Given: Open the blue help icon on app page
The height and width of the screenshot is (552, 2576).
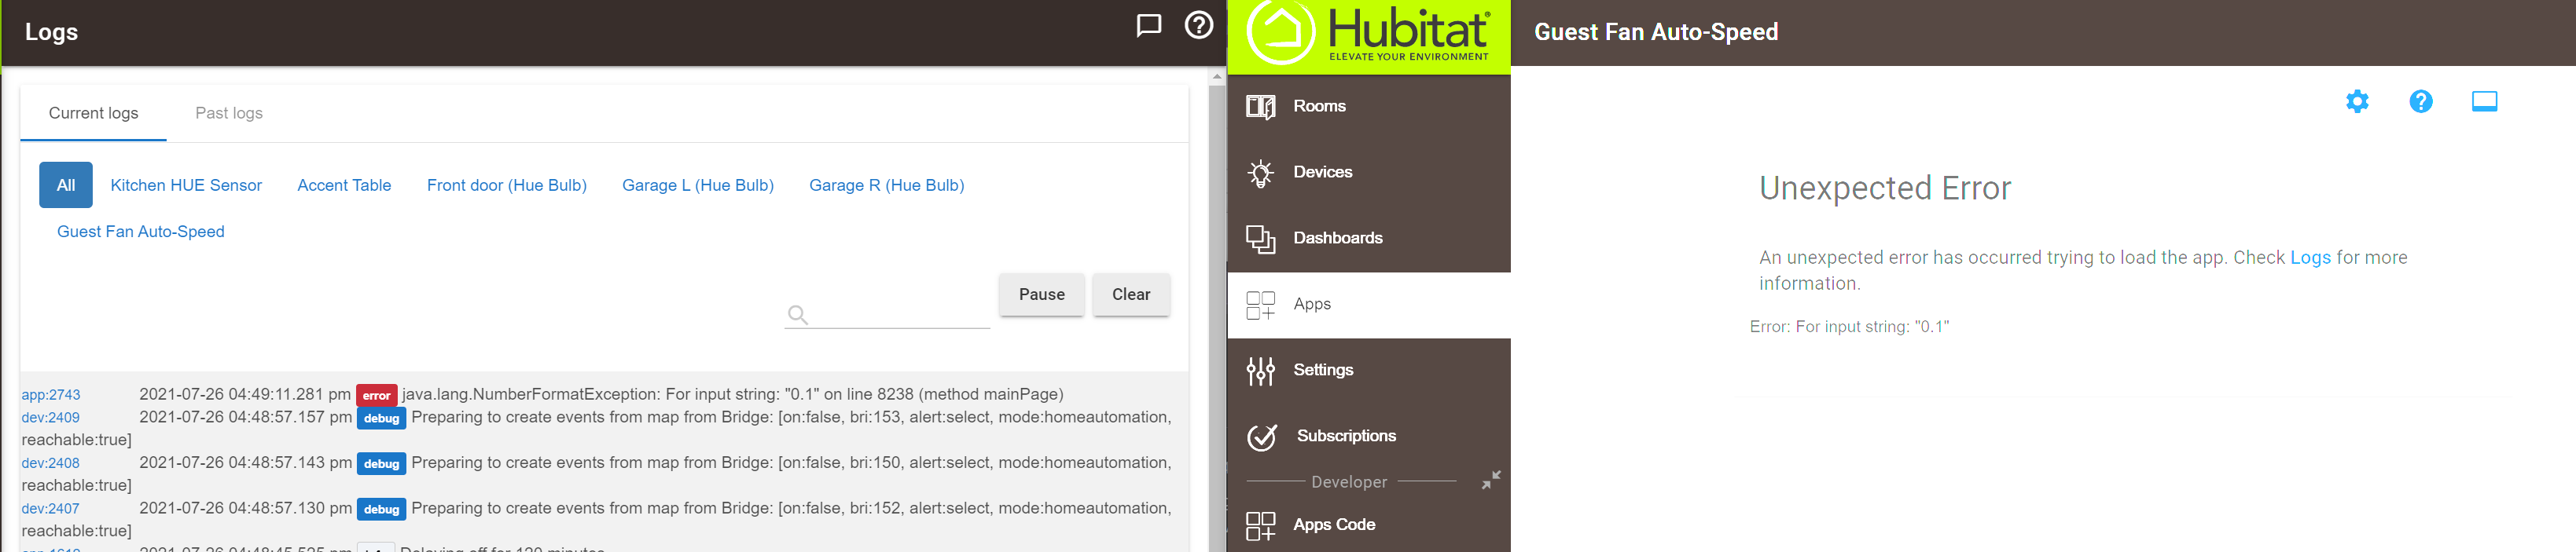Looking at the screenshot, I should (x=2420, y=101).
